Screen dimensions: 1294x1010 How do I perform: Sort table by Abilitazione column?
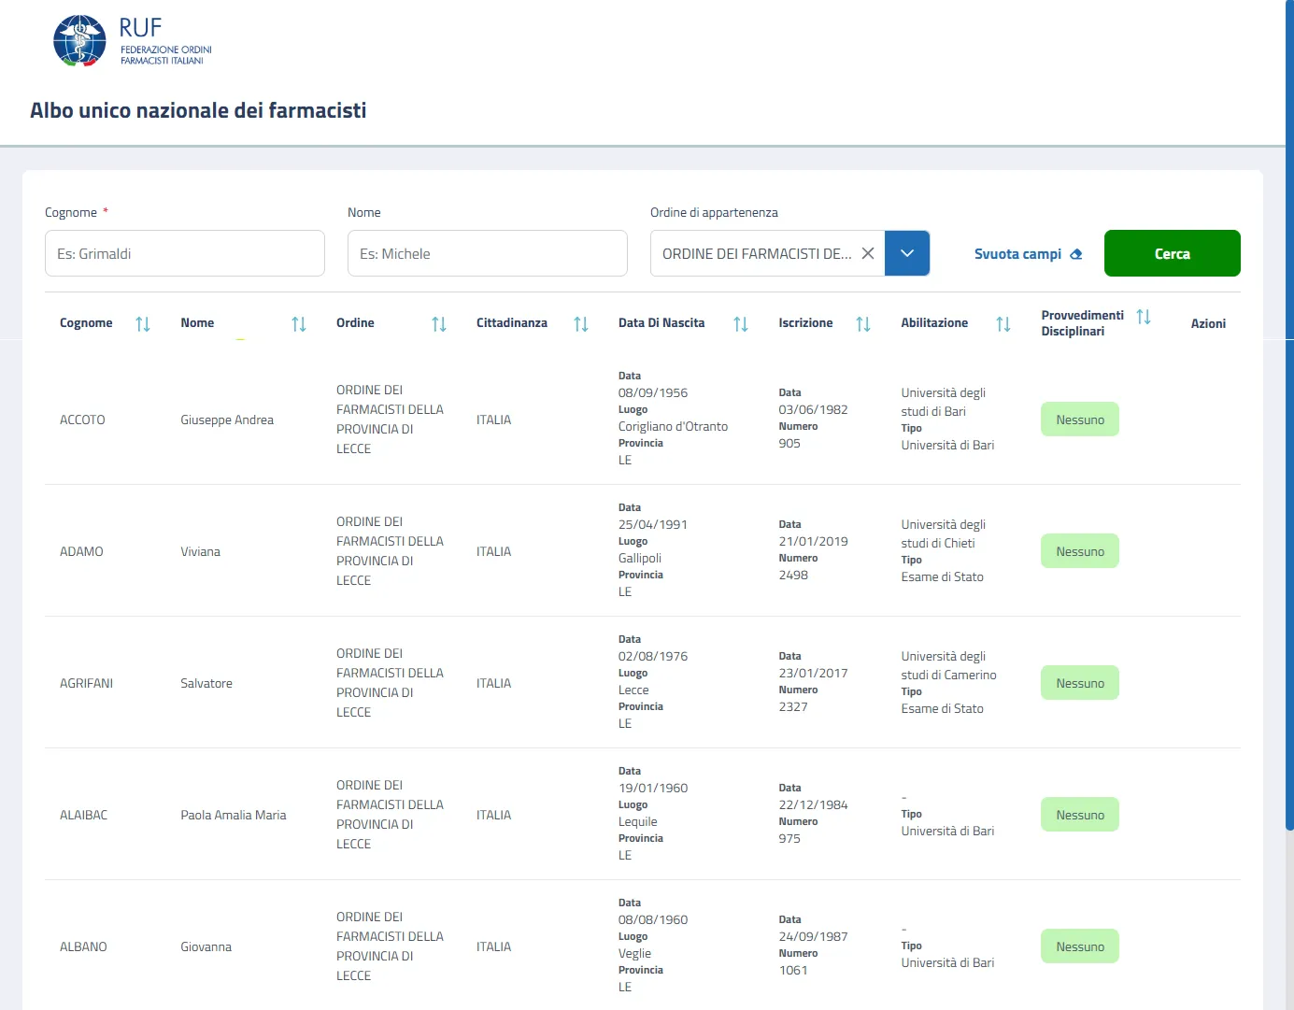click(1003, 324)
